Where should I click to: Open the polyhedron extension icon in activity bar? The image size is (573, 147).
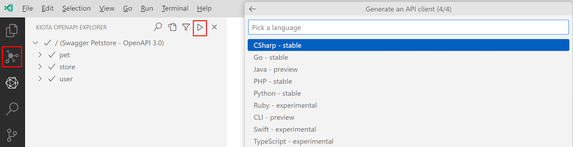click(x=12, y=83)
